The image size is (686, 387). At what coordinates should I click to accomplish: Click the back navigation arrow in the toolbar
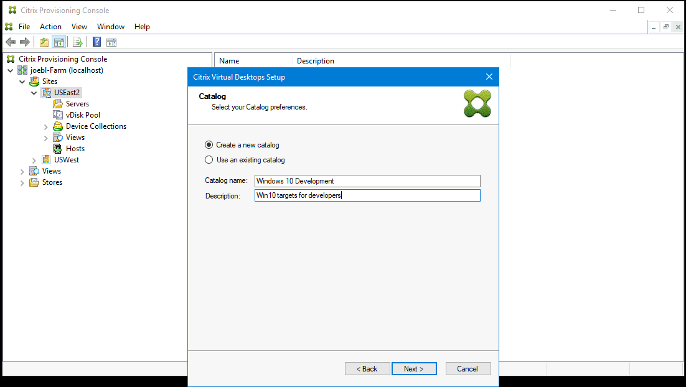pyautogui.click(x=10, y=42)
